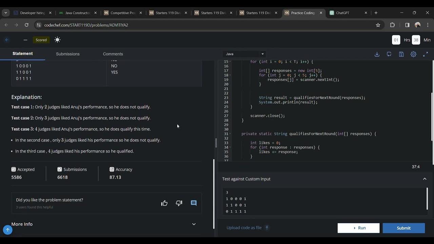
Task: Switch to the Submissions tab
Action: (68, 54)
